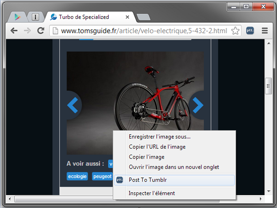
Task: Click the browser back arrow
Action: click(x=14, y=31)
